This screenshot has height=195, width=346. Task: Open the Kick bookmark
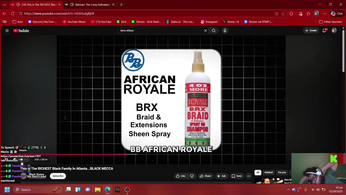(x=121, y=22)
